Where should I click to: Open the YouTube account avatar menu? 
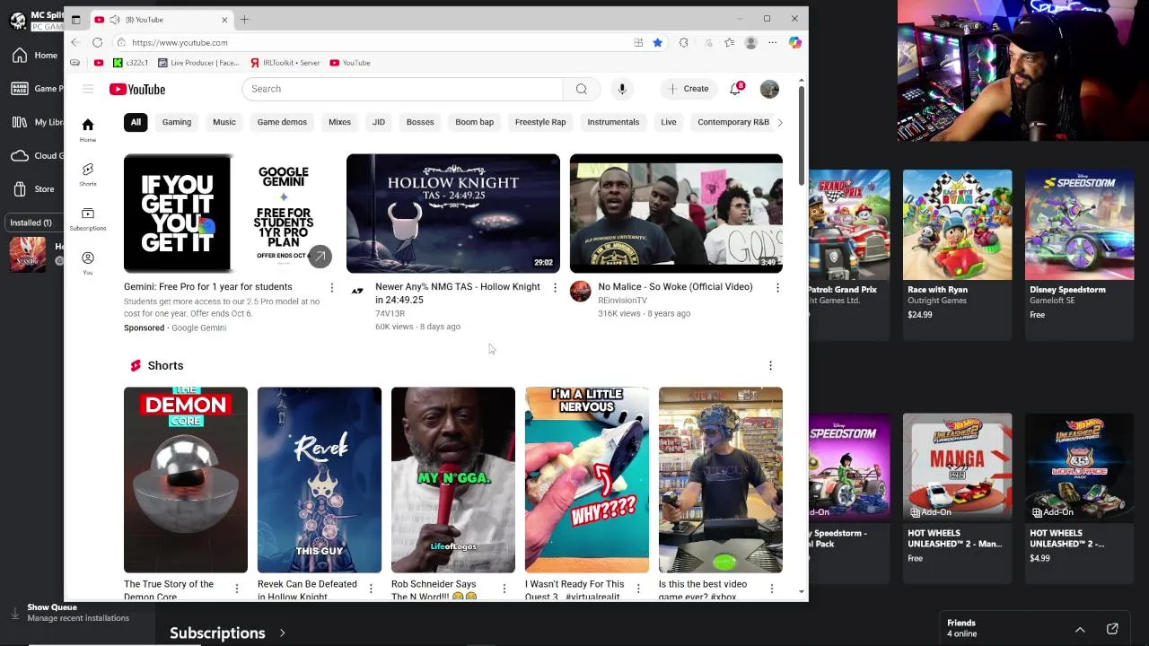click(769, 89)
